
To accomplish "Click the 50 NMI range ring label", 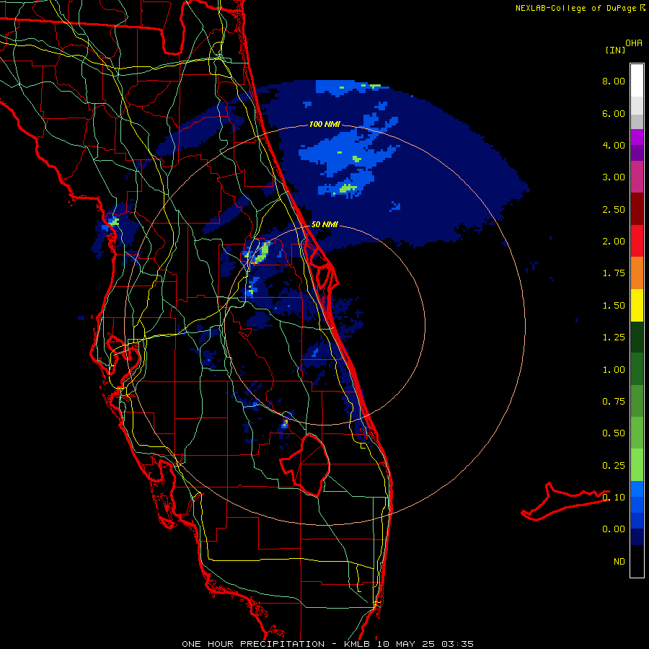I will 324,225.
